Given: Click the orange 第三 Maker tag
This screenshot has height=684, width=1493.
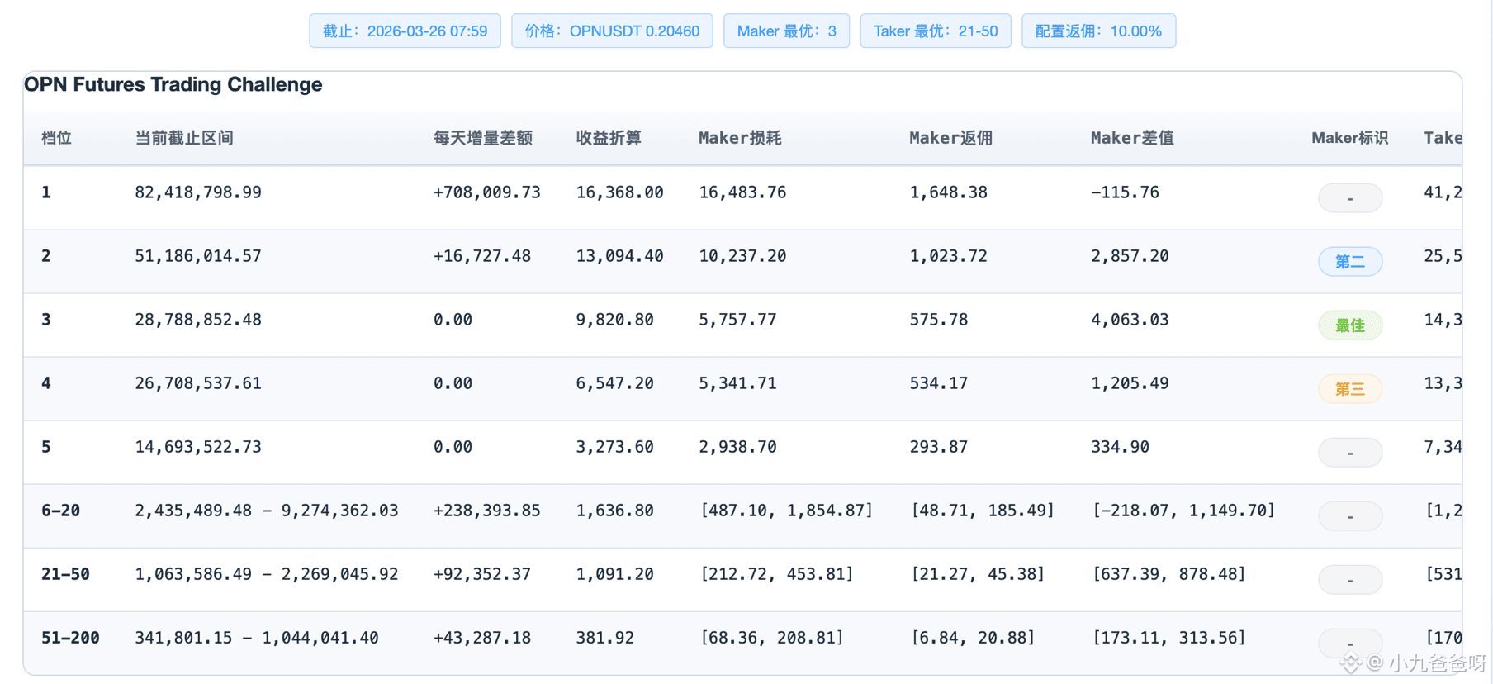Looking at the screenshot, I should (1350, 389).
